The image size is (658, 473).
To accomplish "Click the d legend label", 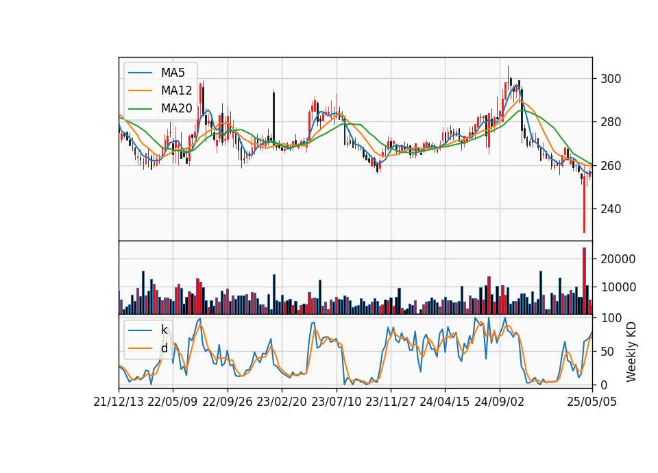I will click(164, 348).
